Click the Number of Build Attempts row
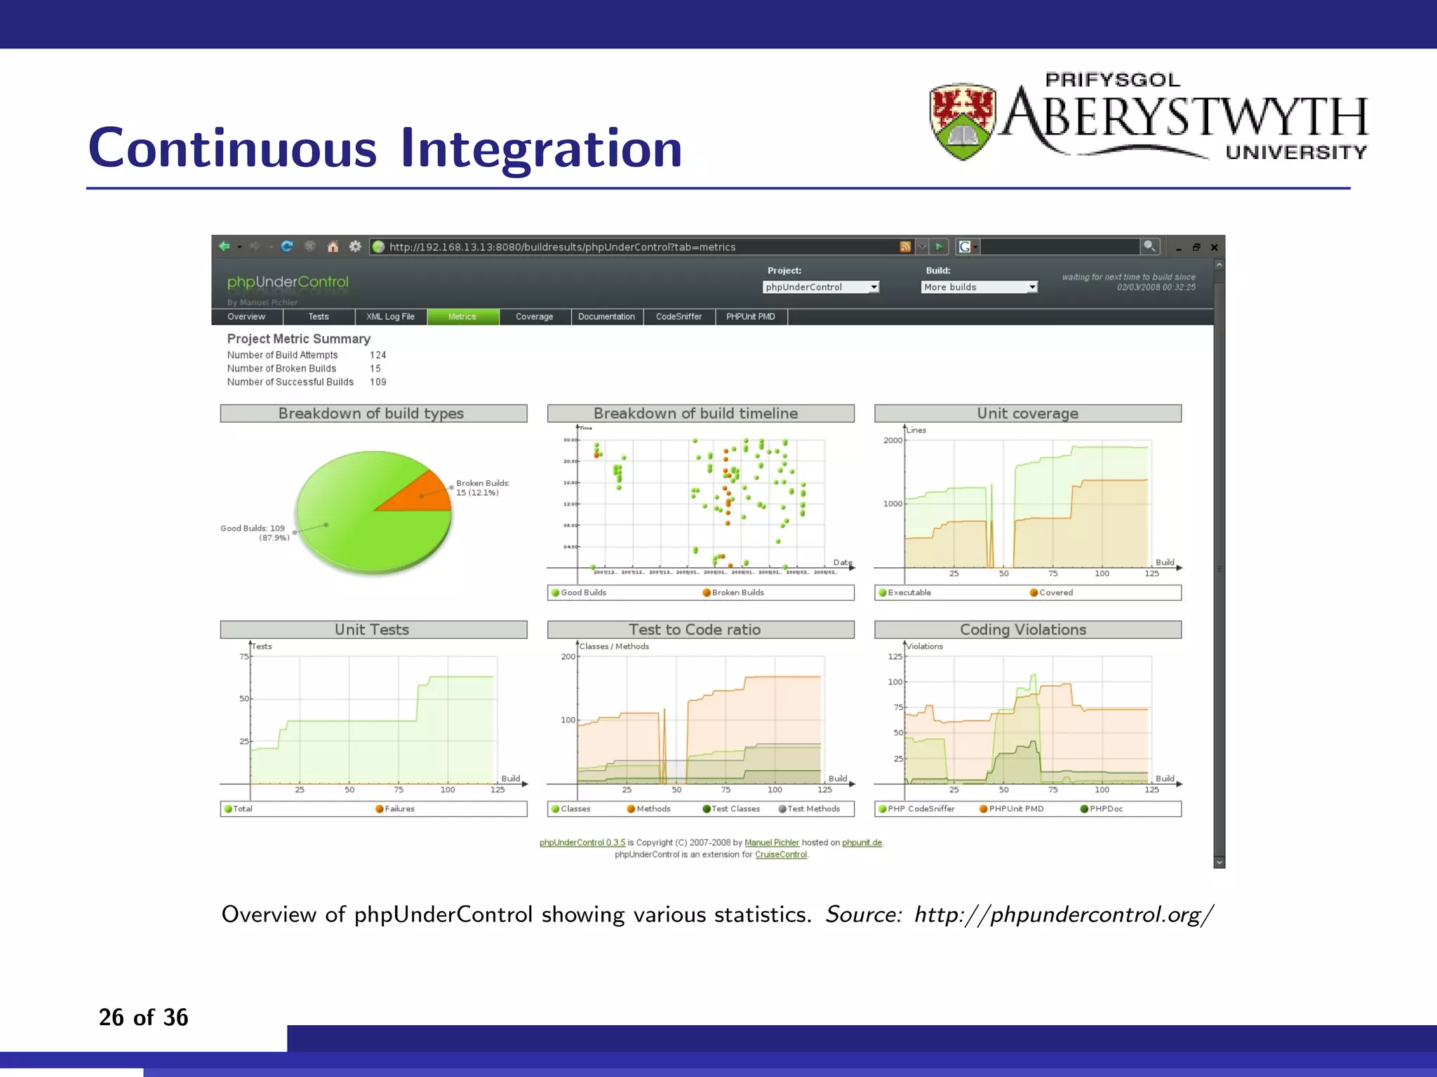Viewport: 1437px width, 1077px height. click(307, 355)
